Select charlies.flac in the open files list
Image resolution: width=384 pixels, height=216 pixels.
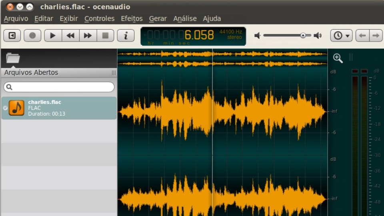[59, 108]
